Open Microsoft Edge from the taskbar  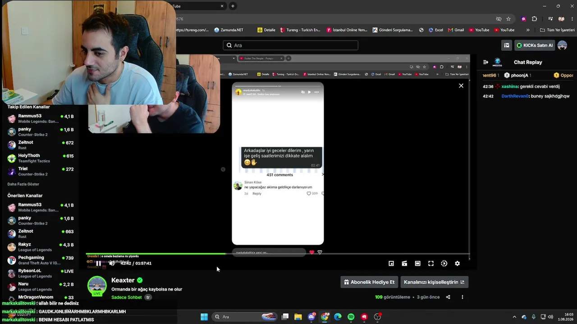pos(338,317)
